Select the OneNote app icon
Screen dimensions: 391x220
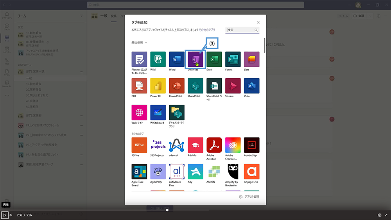click(x=195, y=59)
